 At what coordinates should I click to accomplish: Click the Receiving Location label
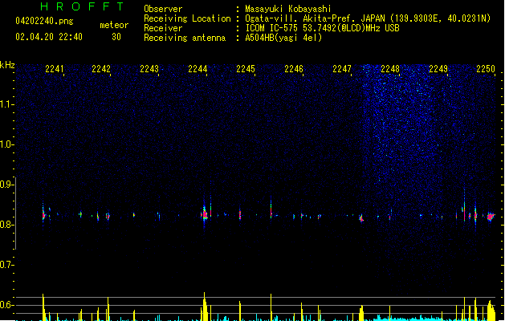(187, 18)
